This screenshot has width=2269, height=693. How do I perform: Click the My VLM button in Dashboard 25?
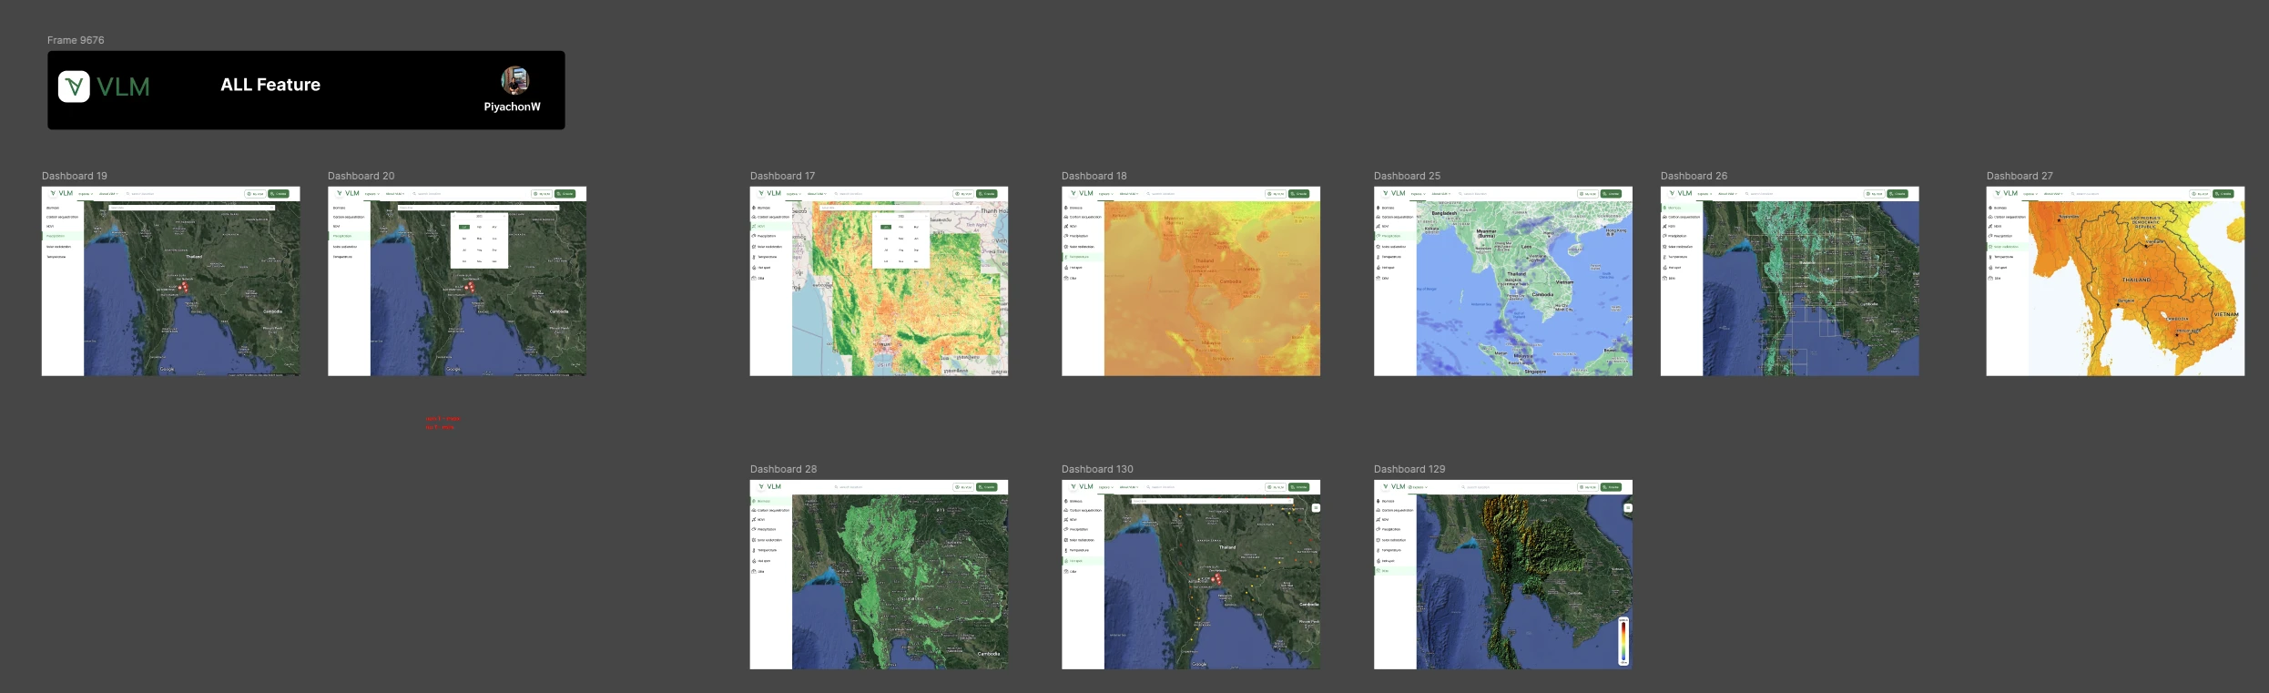1588,194
